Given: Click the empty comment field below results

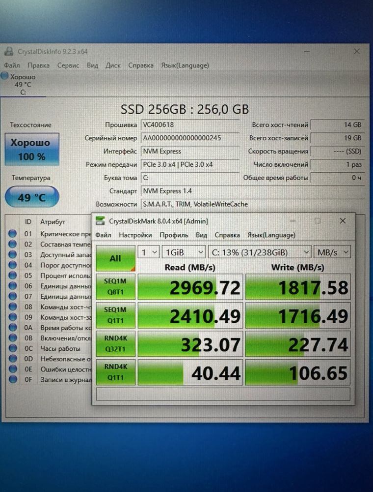Looking at the screenshot, I should 223,394.
